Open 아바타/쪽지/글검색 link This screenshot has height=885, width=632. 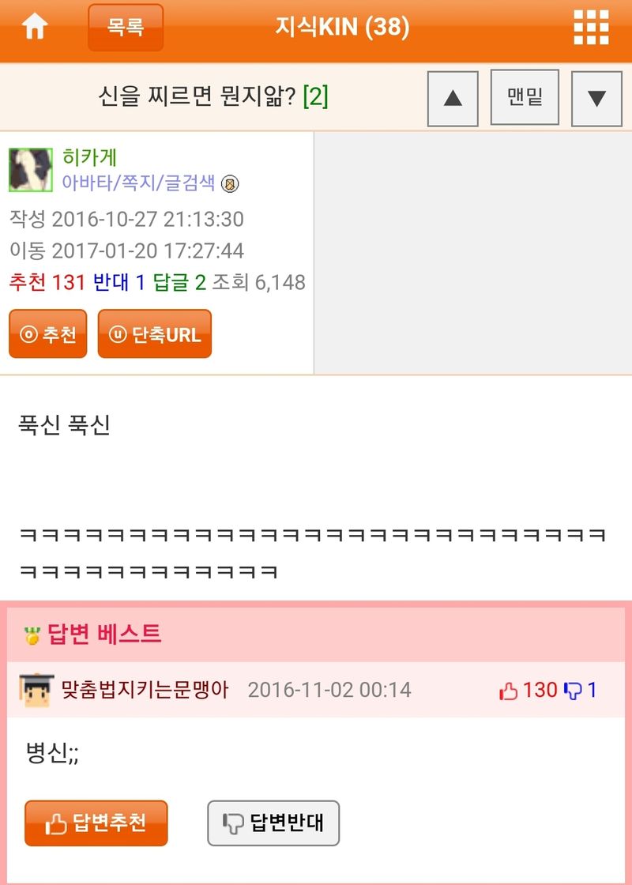pos(138,183)
